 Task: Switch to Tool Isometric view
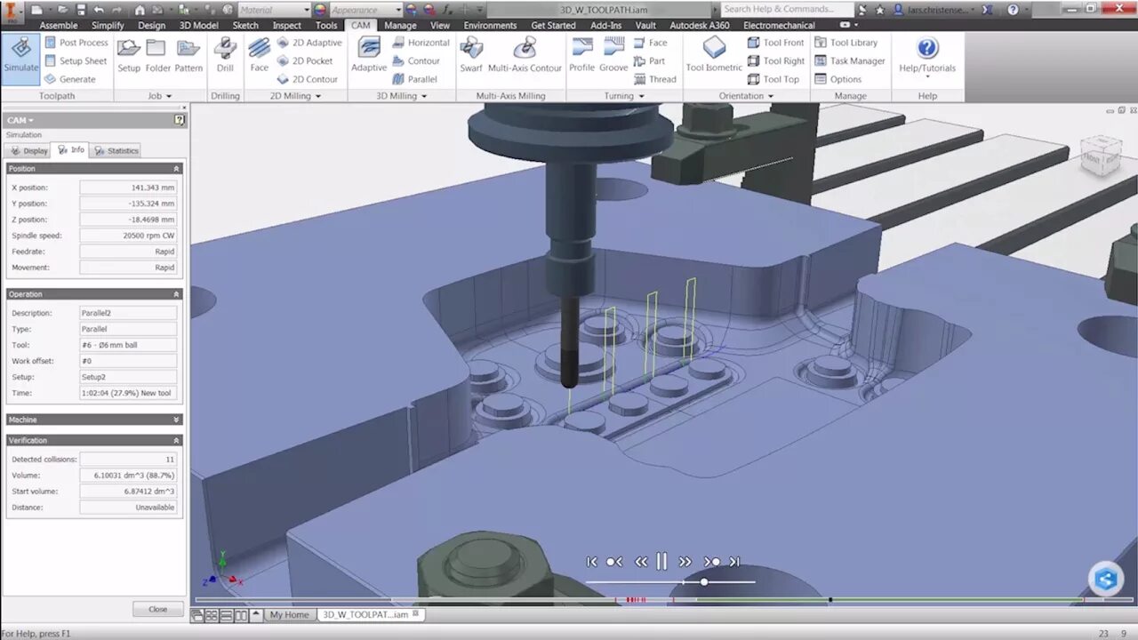pos(714,56)
